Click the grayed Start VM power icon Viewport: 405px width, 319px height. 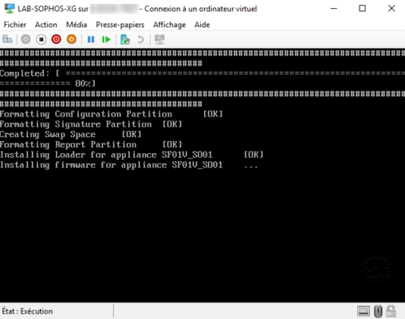tap(26, 40)
